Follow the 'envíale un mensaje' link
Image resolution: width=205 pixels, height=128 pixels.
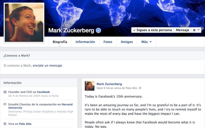coord(47,66)
